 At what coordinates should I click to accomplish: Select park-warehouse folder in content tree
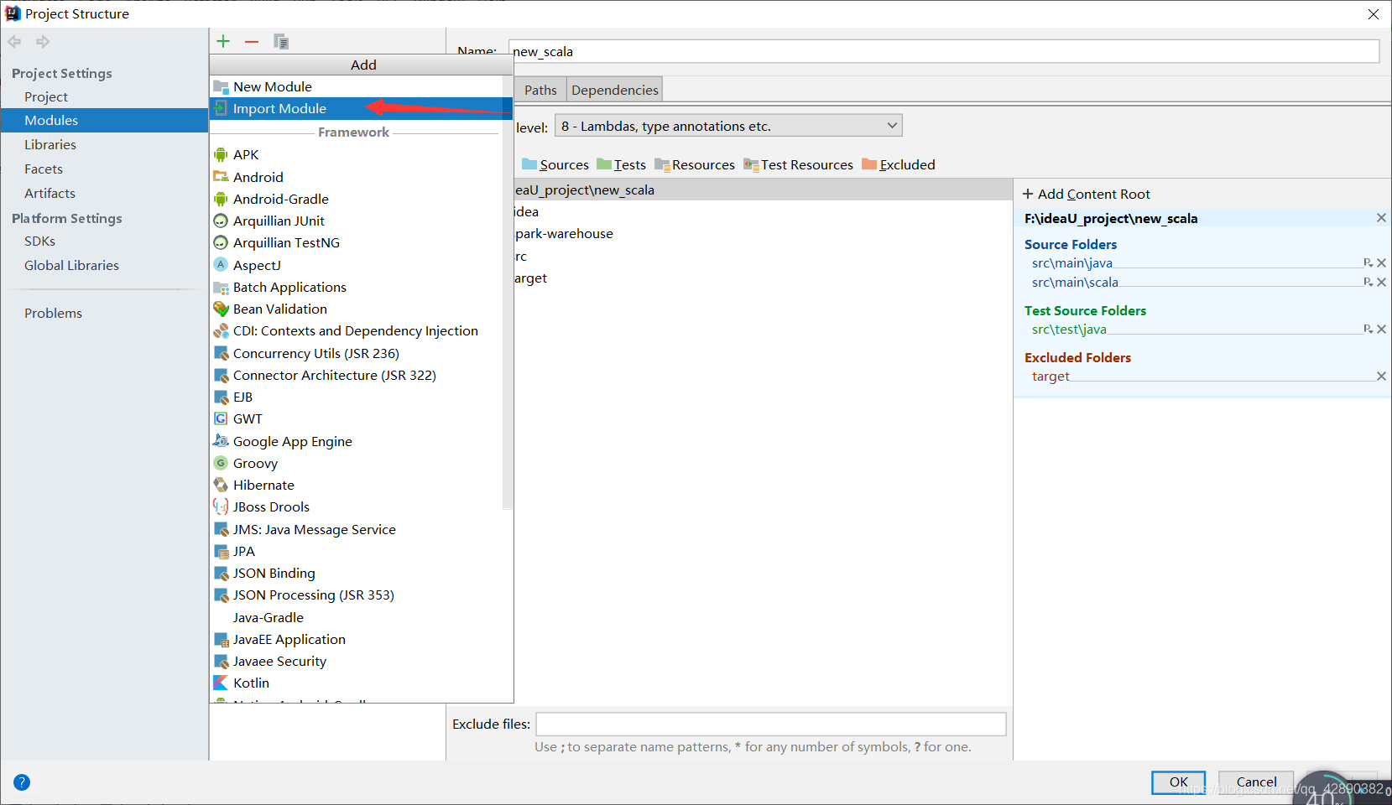pyautogui.click(x=564, y=233)
